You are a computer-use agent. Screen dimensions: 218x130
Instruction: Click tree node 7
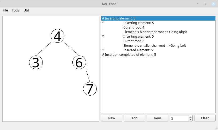click(90, 89)
